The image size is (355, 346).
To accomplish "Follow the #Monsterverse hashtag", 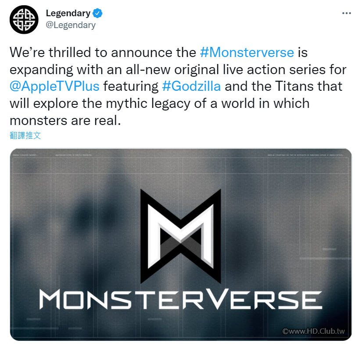I will [247, 53].
